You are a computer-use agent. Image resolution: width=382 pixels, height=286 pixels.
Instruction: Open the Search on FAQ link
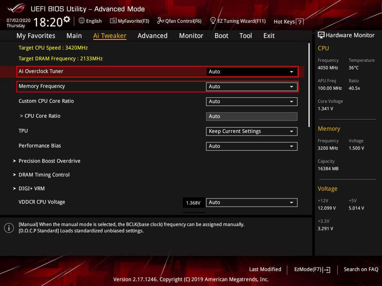click(x=361, y=269)
